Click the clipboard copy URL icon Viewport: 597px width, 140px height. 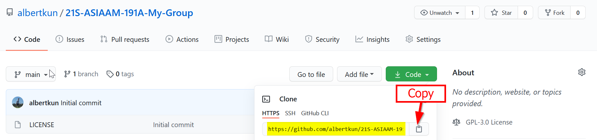[419, 129]
